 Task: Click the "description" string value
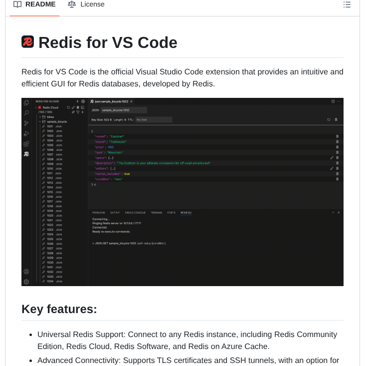164,163
